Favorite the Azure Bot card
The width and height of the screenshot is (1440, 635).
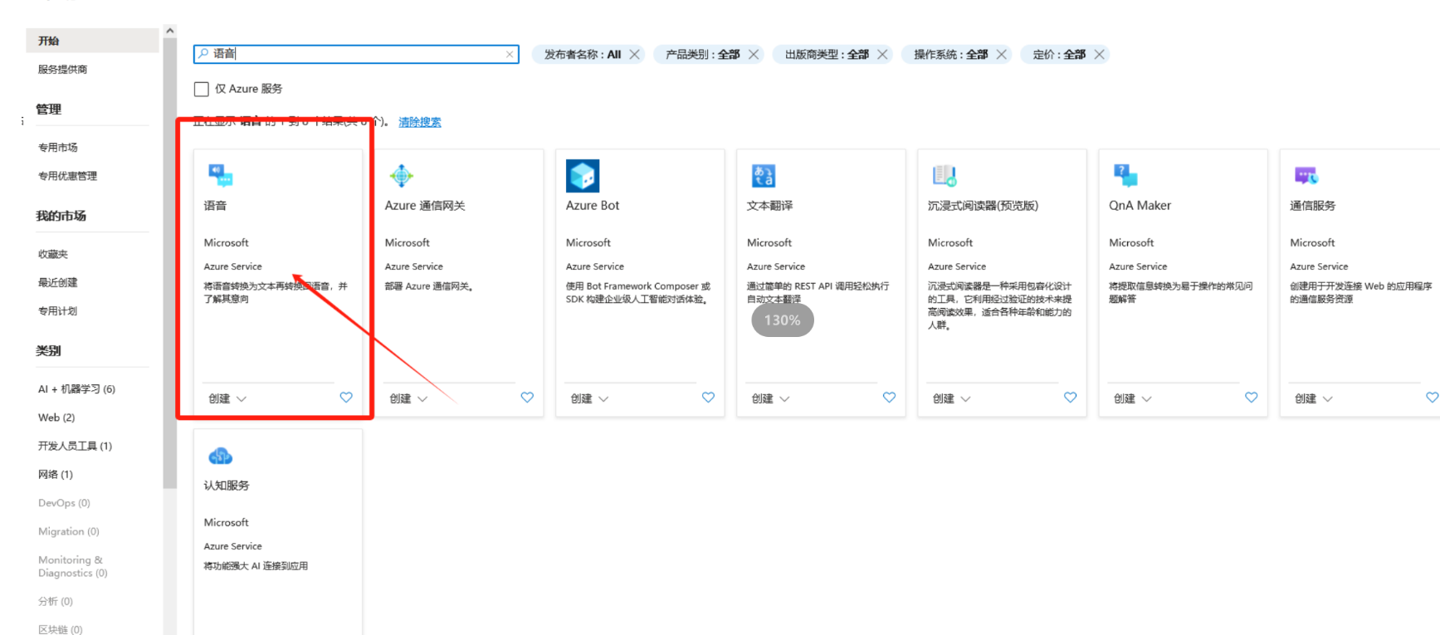tap(708, 398)
